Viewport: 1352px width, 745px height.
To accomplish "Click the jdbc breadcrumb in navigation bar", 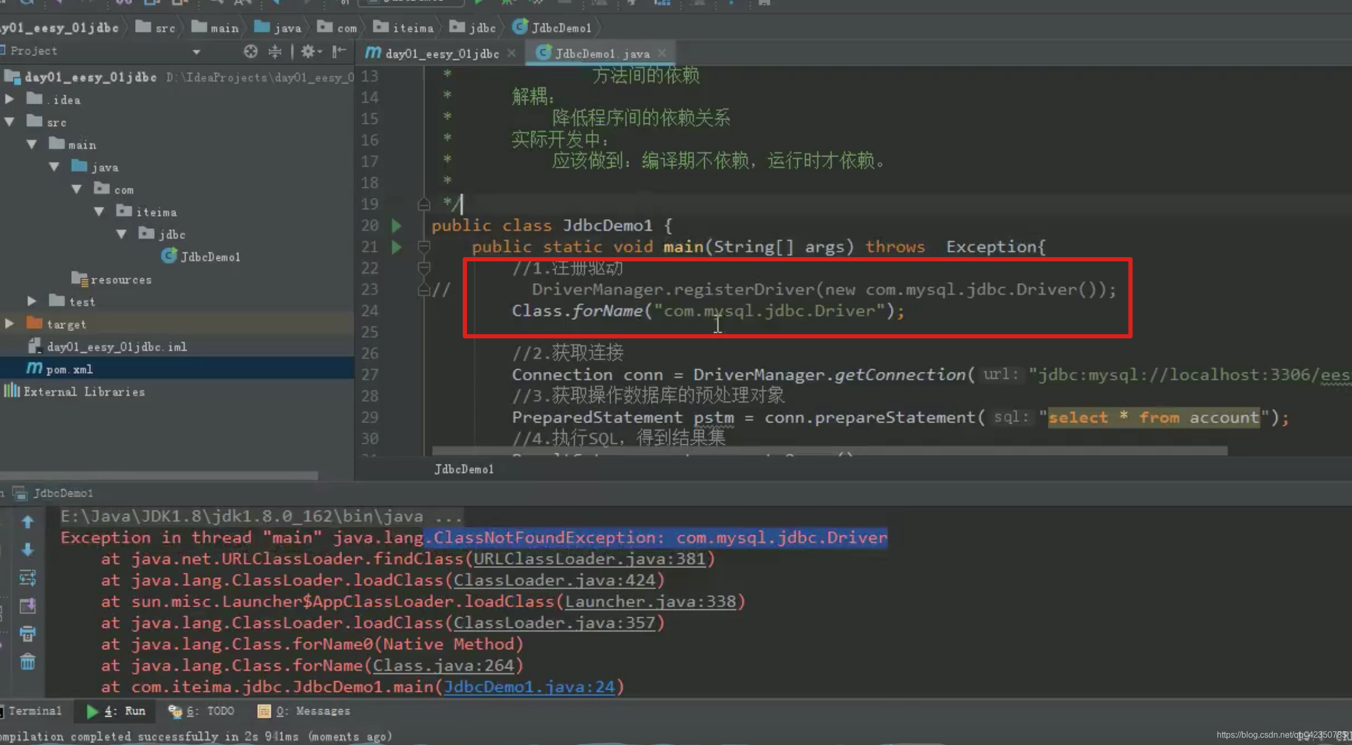I will 473,28.
